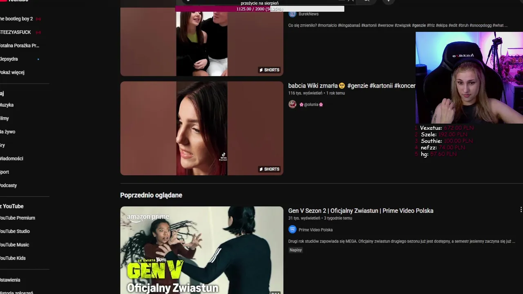The height and width of the screenshot is (294, 523).
Task: Open the babcia Wiki zmarła thumbnail
Action: pos(202,128)
